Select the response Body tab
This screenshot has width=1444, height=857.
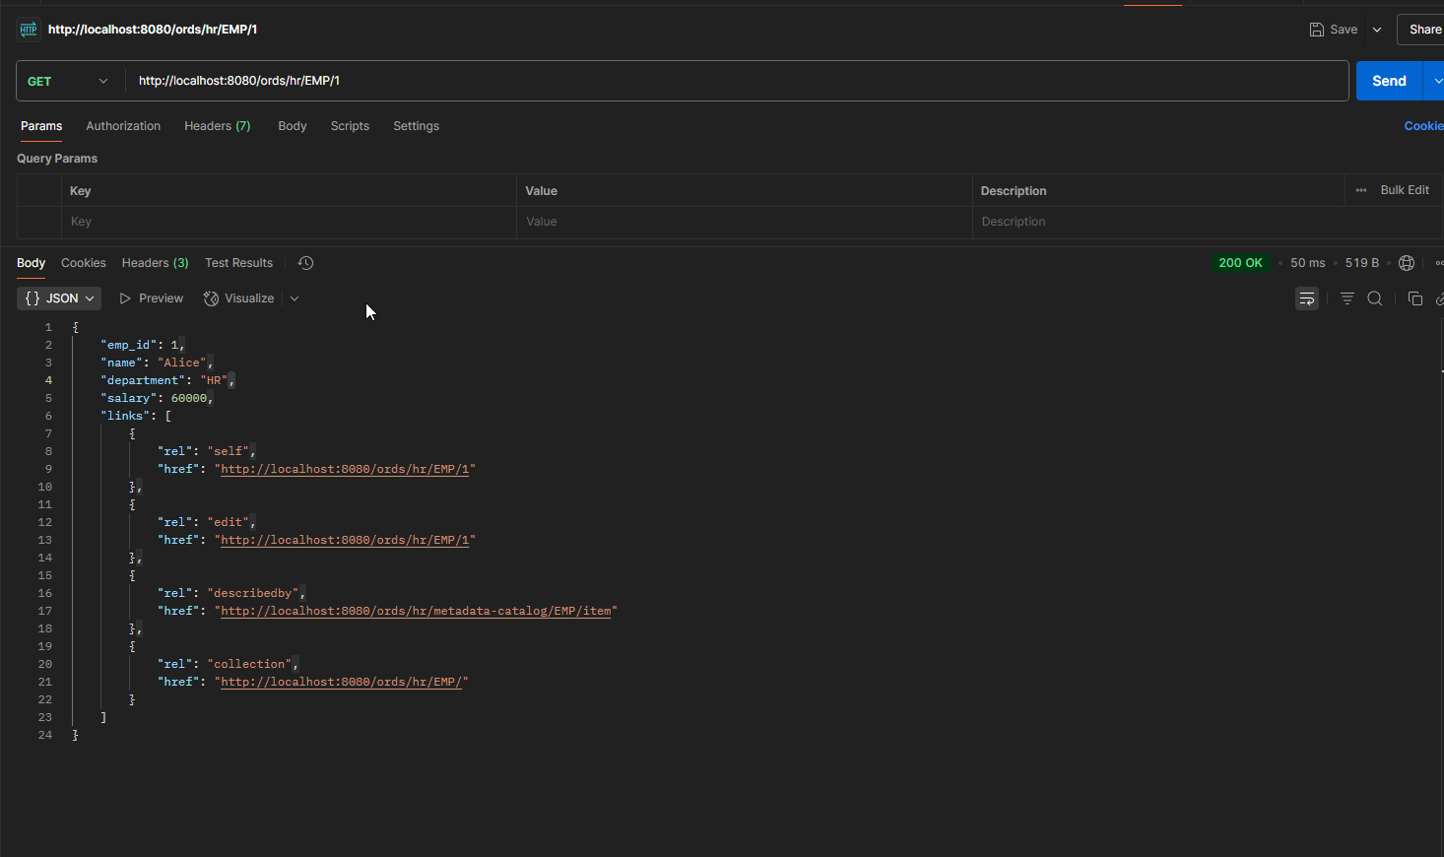(32, 263)
